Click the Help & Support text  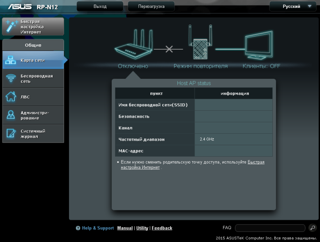pyautogui.click(x=98, y=228)
